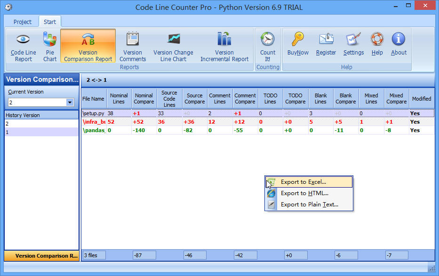Select history version 2 in list
The image size is (439, 276).
tap(41, 124)
